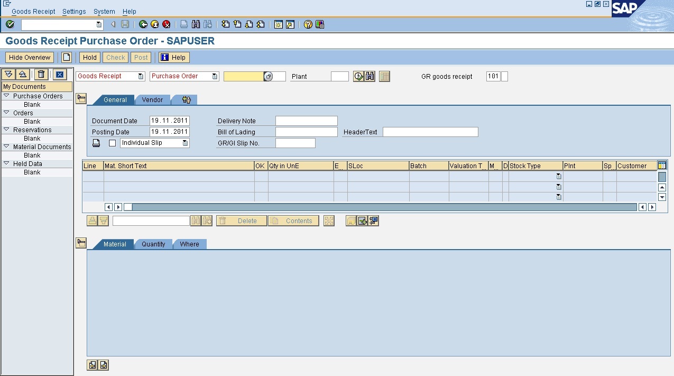Screen dimensions: 674x376
Task: Open the Stock Type dropdown in the first row
Action: (559, 177)
